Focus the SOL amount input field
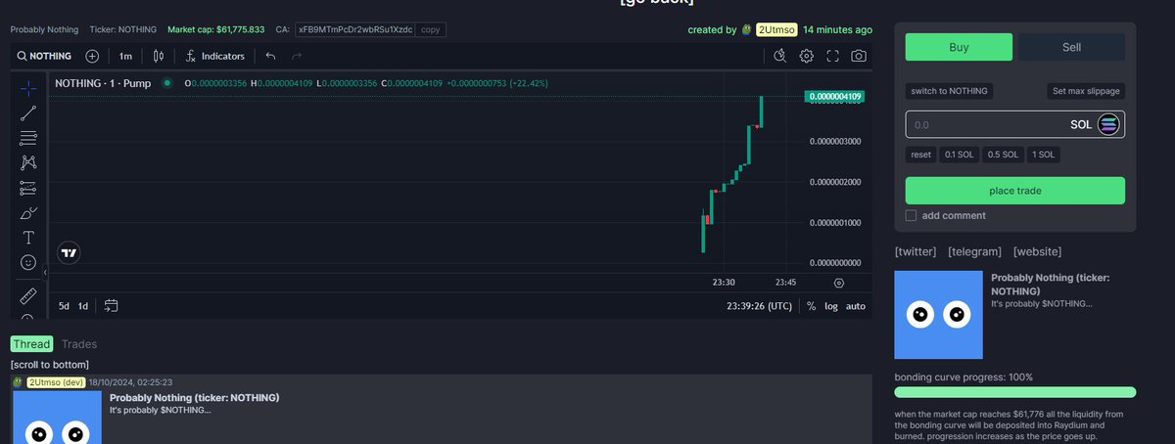1175x444 pixels. click(x=1014, y=124)
